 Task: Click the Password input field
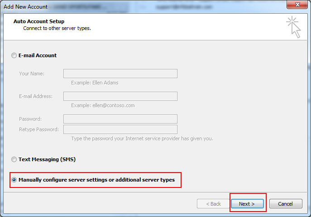pyautogui.click(x=120, y=119)
